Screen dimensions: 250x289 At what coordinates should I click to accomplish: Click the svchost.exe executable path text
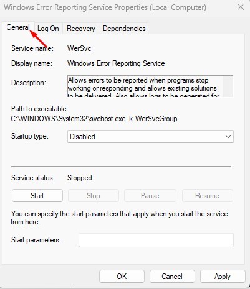(x=94, y=119)
